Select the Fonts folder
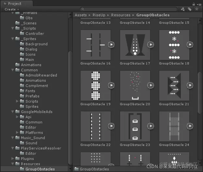Viewport: 203px width, 172px height. tap(27, 91)
